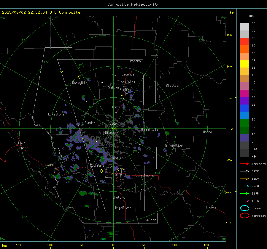Click the bright yellow swatch between 54 and 51

tap(244, 64)
